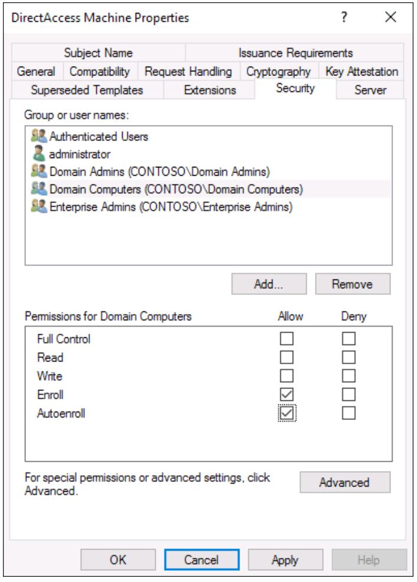Image resolution: width=417 pixels, height=582 pixels.
Task: Remove the selected group
Action: (x=353, y=284)
